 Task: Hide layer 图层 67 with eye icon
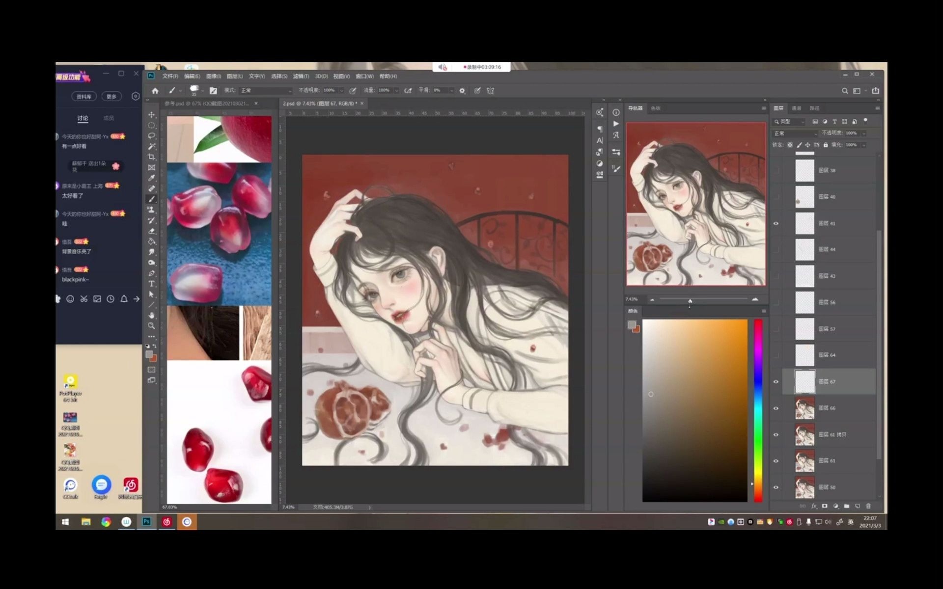click(776, 381)
